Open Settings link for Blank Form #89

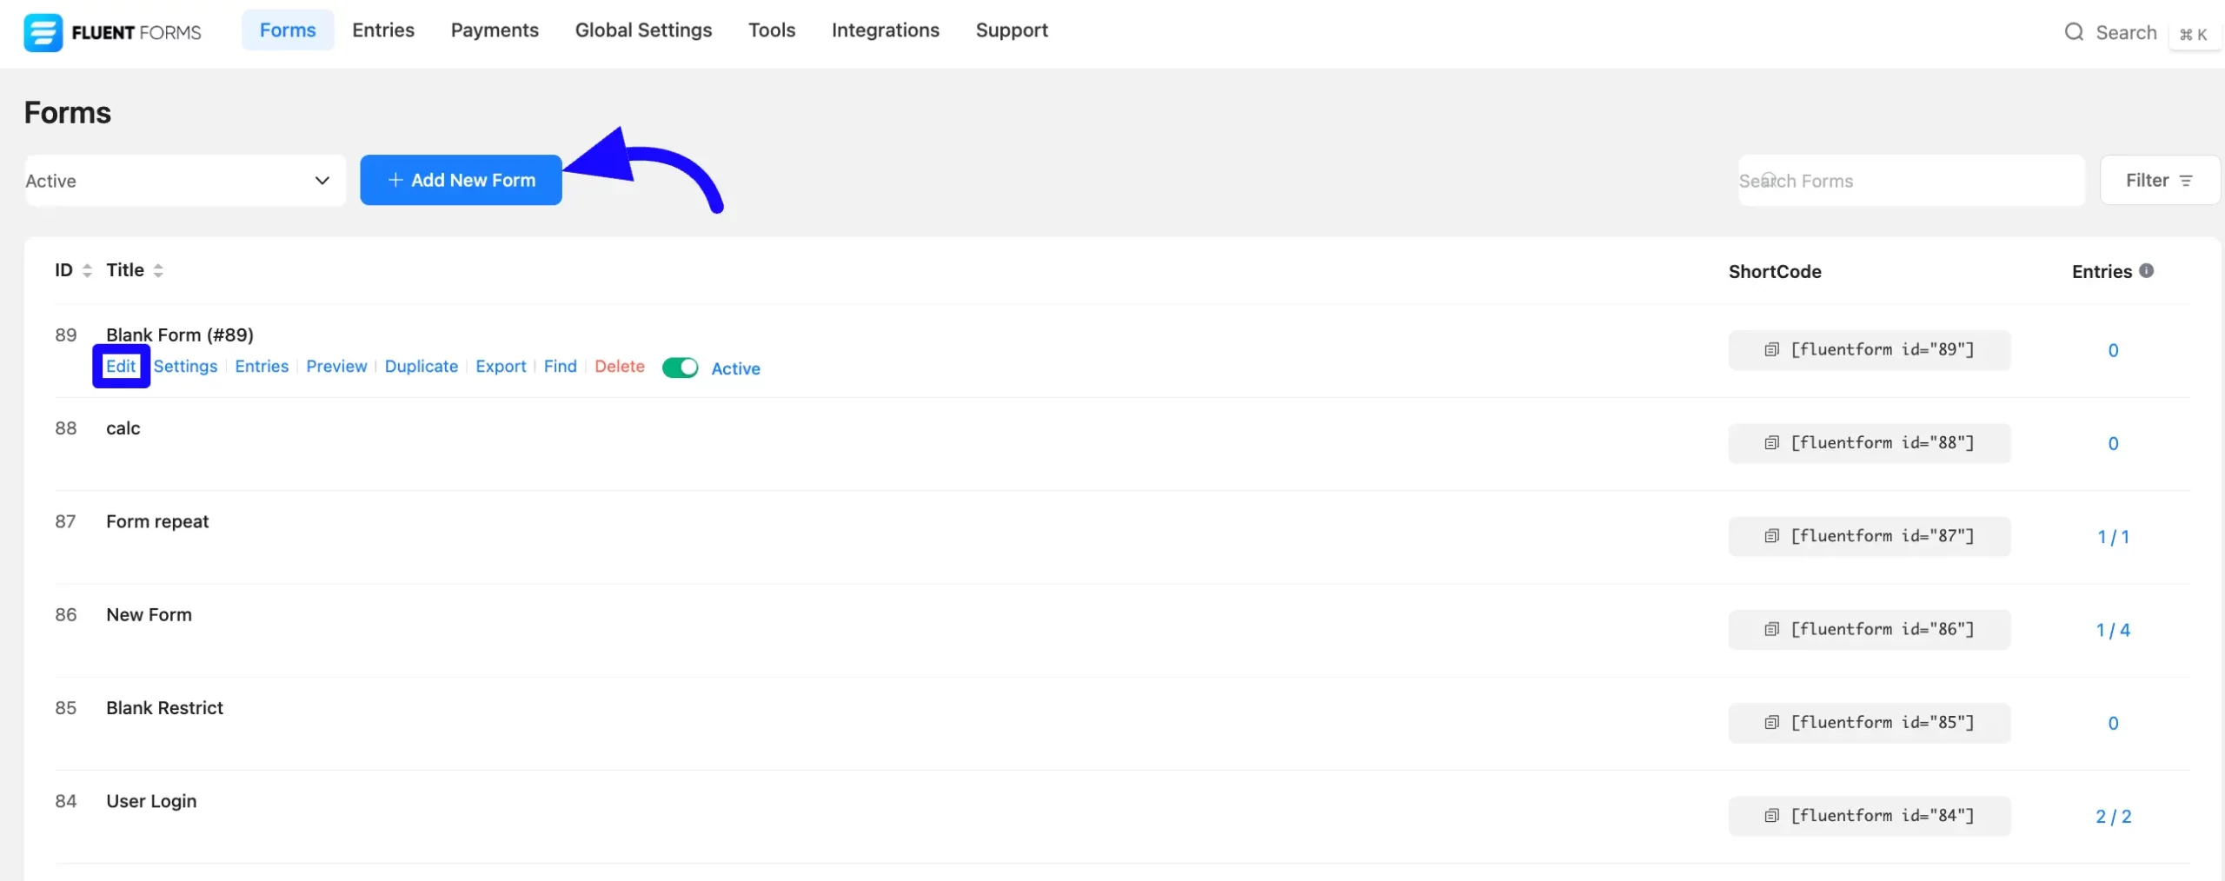tap(185, 366)
